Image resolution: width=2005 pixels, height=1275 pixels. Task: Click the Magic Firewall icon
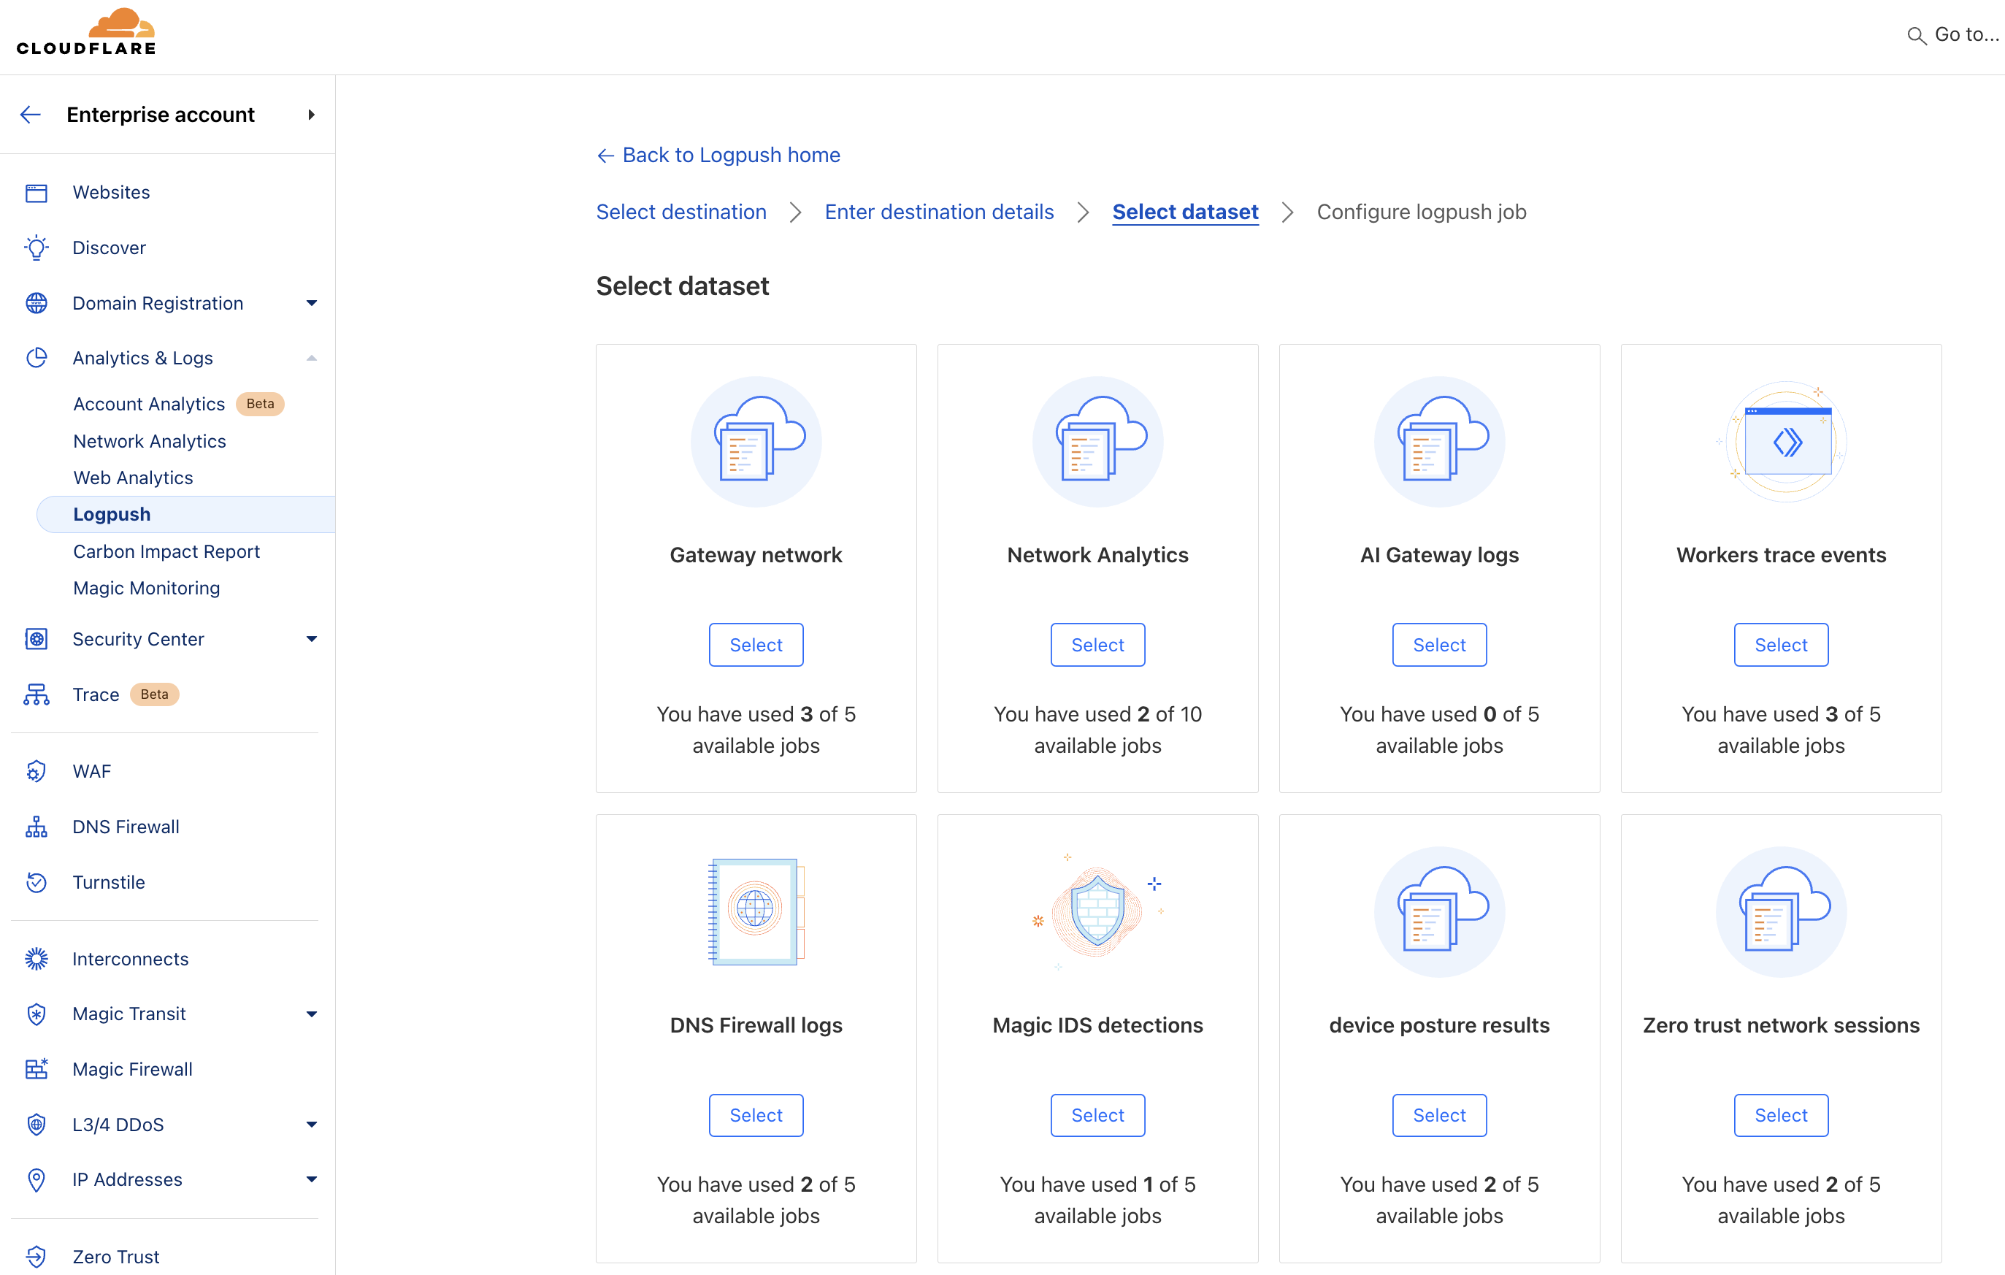pos(37,1069)
